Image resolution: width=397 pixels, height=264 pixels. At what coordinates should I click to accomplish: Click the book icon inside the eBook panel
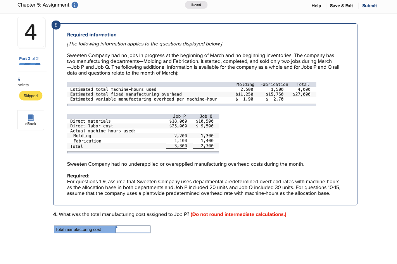(31, 117)
